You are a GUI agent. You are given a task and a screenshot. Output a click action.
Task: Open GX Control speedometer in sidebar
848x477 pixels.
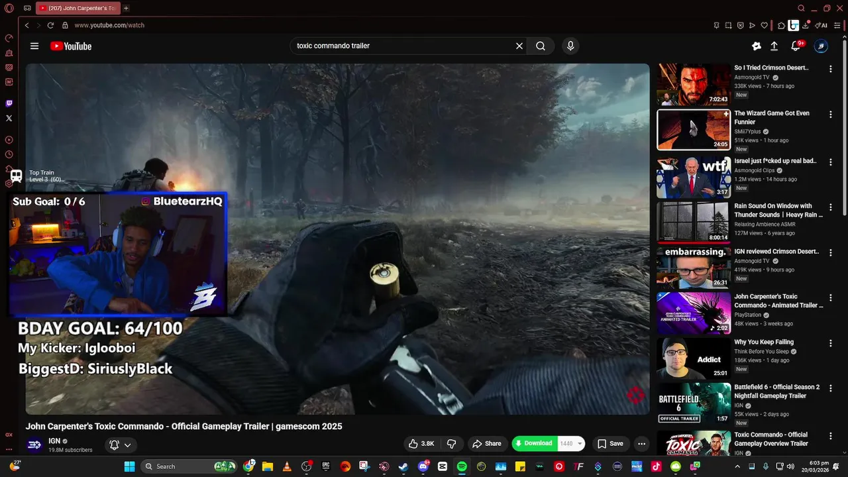point(9,38)
